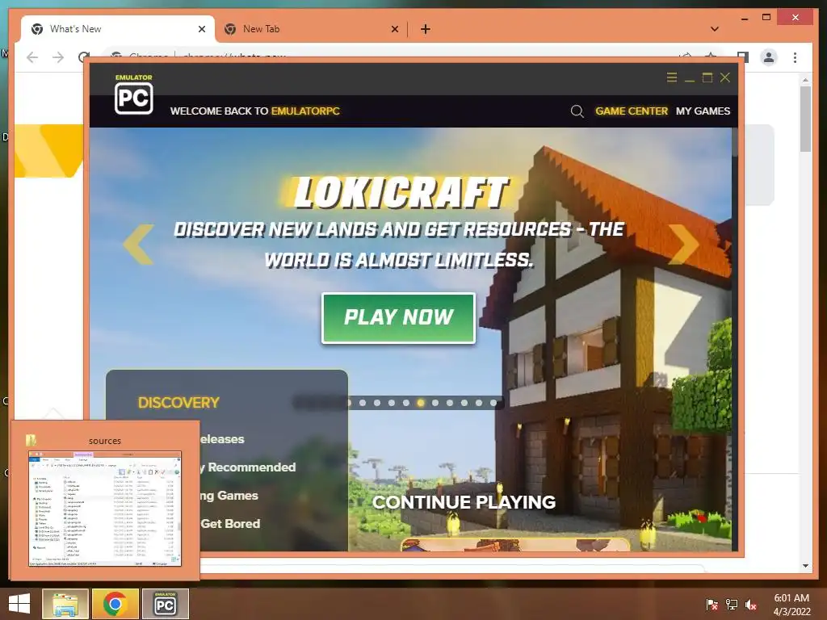
Task: Click File Explorer on the taskbar
Action: [65, 604]
